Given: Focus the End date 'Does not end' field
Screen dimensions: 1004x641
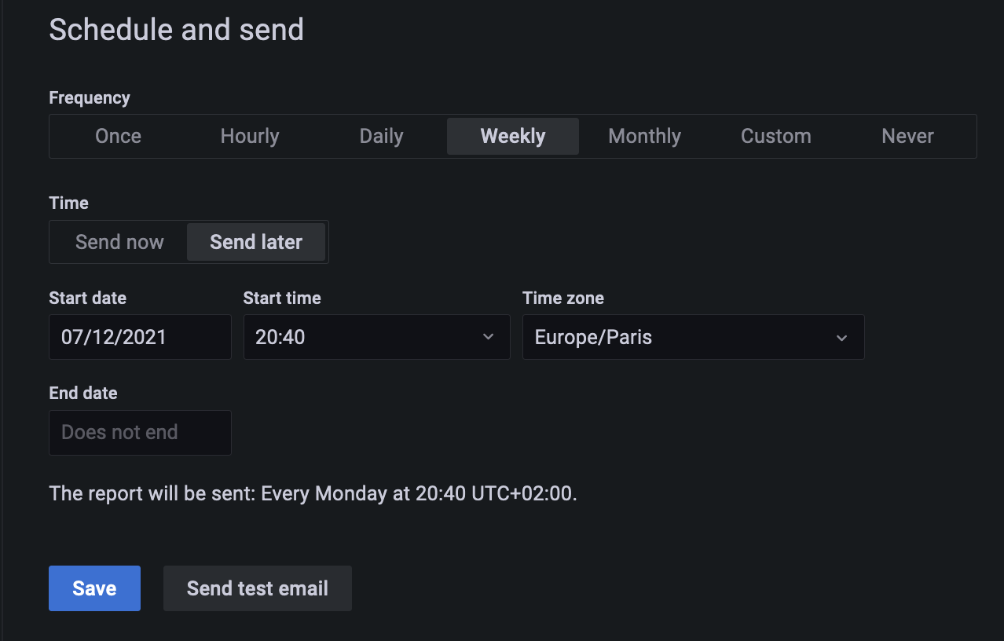Looking at the screenshot, I should [140, 432].
